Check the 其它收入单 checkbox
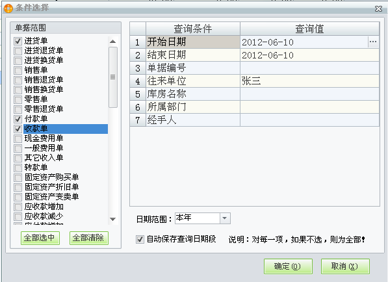The height and width of the screenshot is (282, 388). [18, 158]
